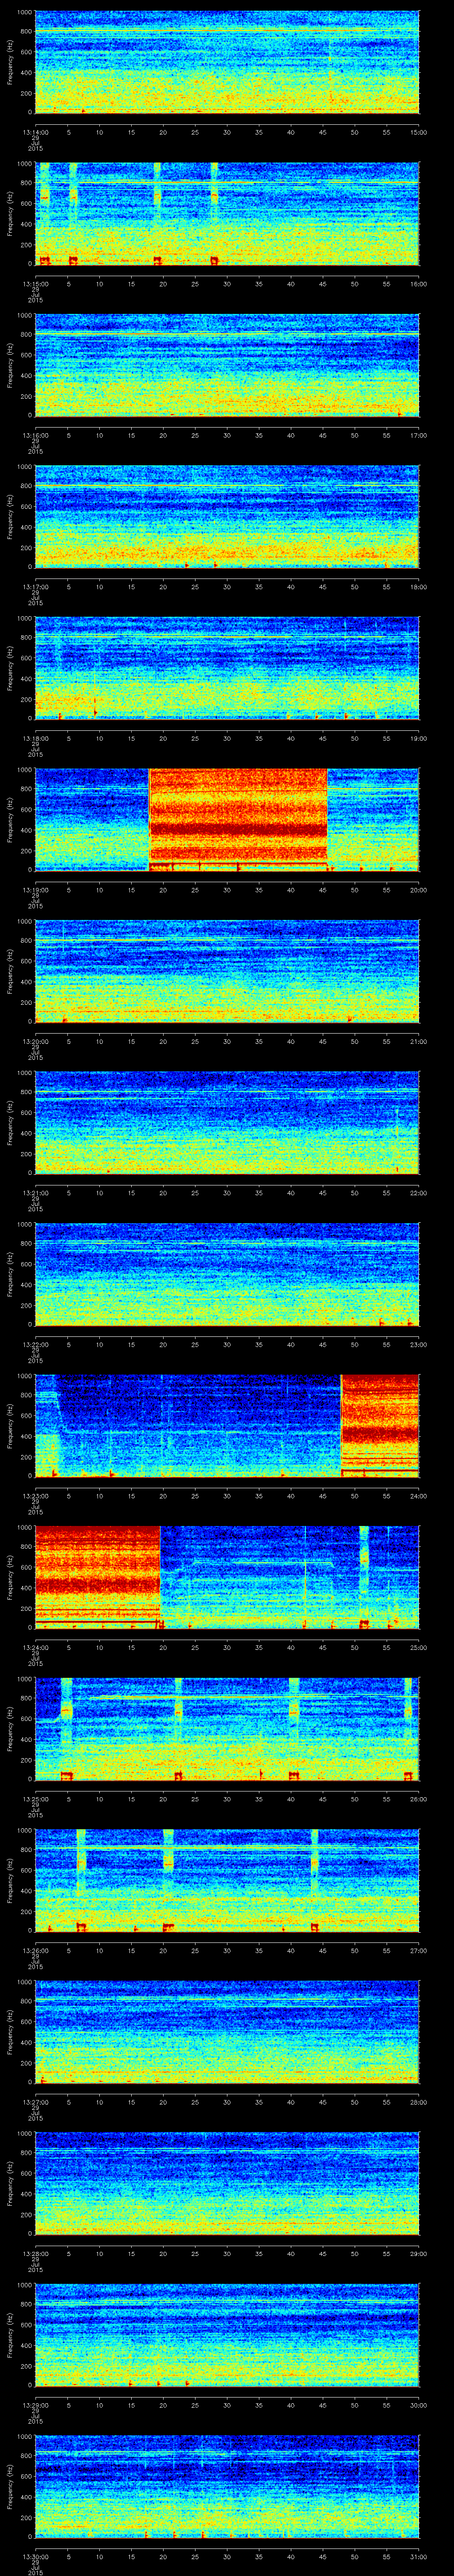
Task: Select the spectrogram panel starting at 13:18:00
Action: coord(227,668)
